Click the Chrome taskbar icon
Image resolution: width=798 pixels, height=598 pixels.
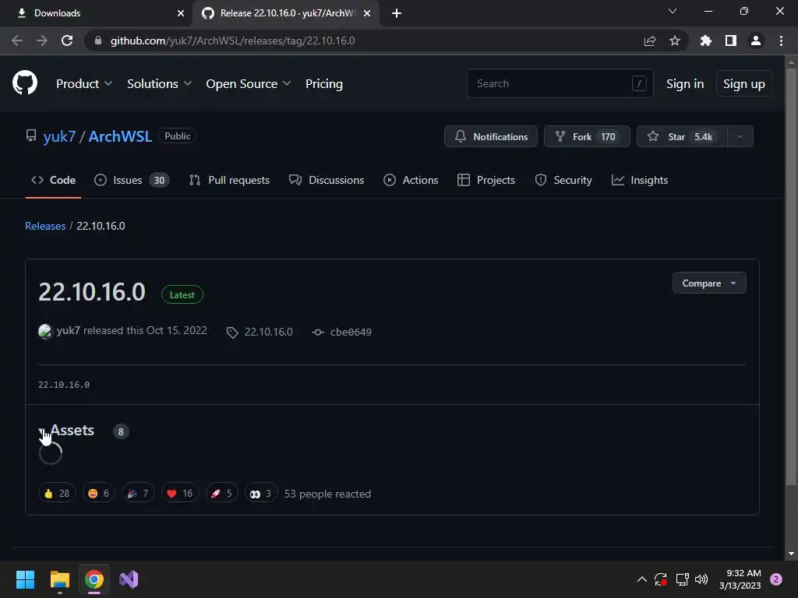coord(94,579)
